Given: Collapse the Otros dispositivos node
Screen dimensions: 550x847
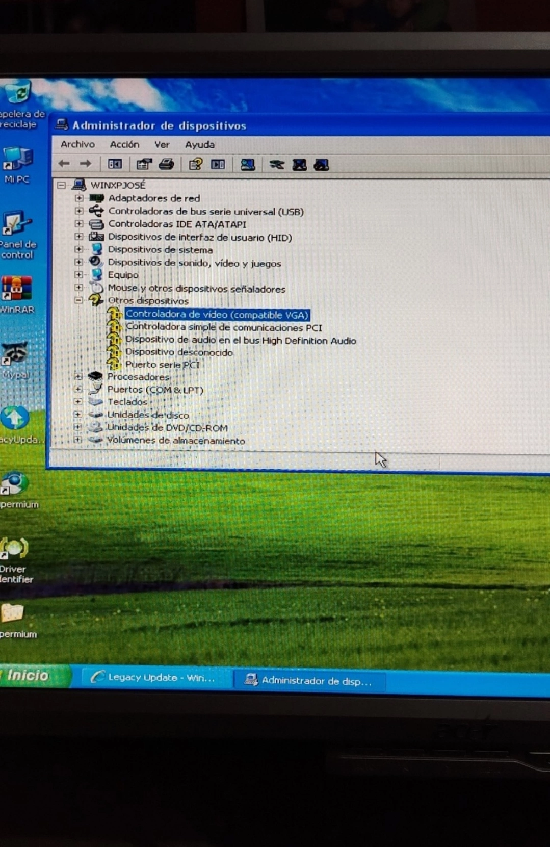Looking at the screenshot, I should pyautogui.click(x=78, y=300).
